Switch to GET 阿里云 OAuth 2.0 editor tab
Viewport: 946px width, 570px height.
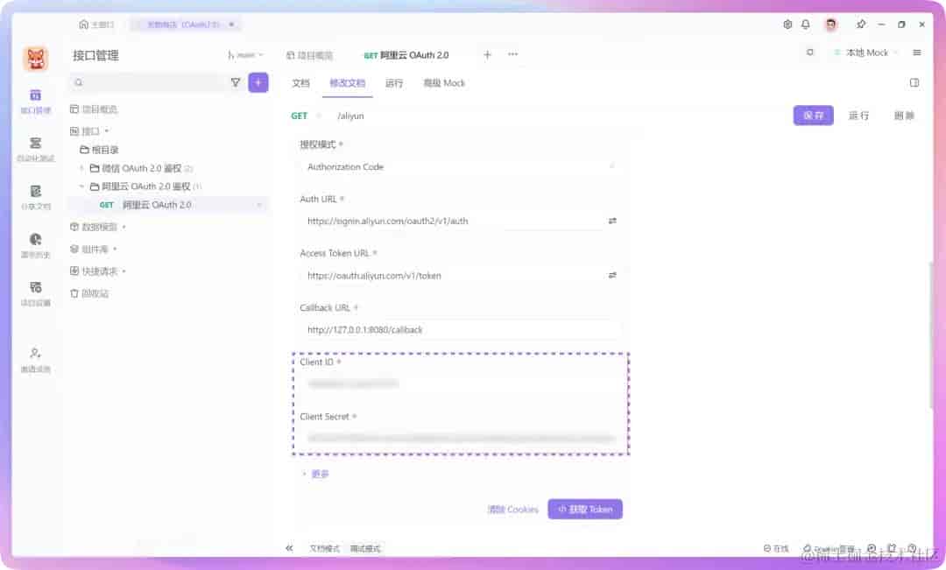tap(406, 55)
